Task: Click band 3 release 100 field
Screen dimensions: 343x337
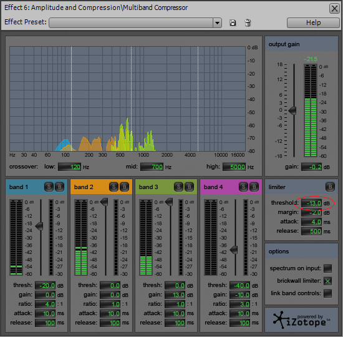Action: coord(175,323)
